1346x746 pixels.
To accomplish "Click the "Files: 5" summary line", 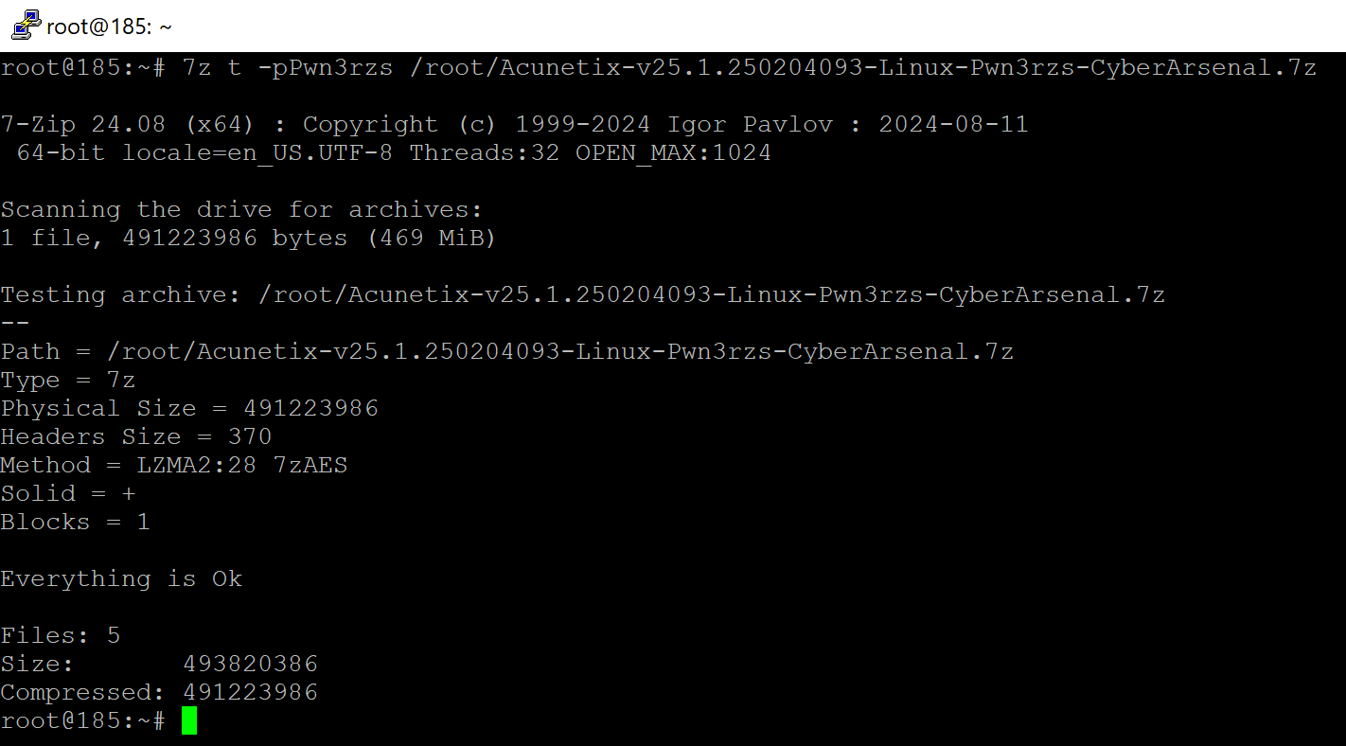I will coord(61,636).
